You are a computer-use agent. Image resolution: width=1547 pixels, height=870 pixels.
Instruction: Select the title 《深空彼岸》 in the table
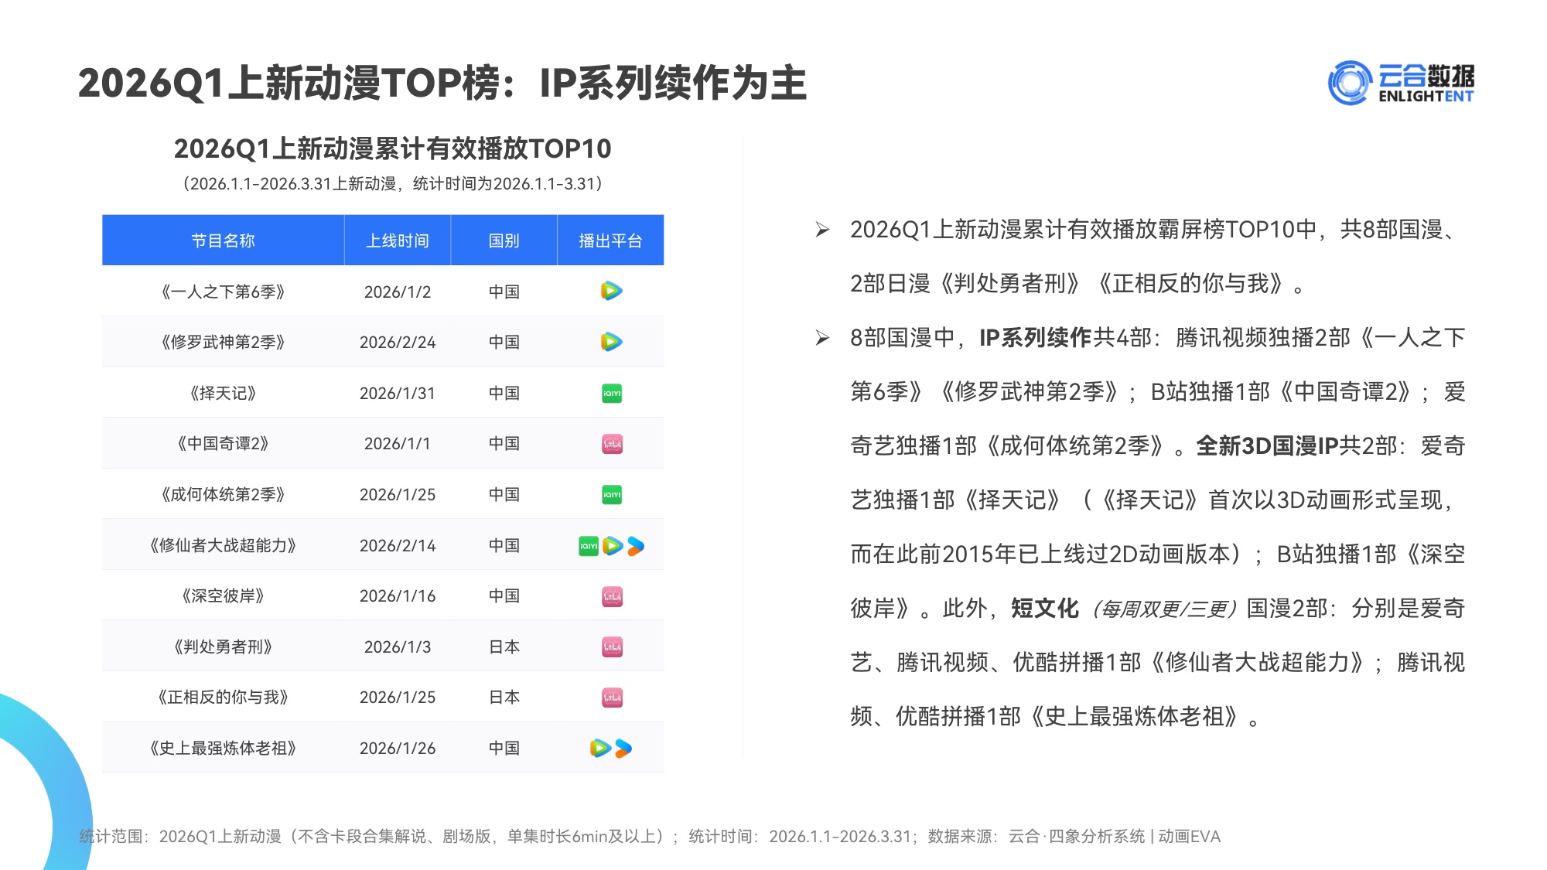223,595
